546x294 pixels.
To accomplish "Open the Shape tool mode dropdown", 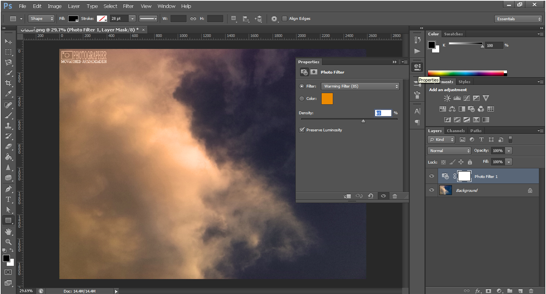I will (41, 18).
